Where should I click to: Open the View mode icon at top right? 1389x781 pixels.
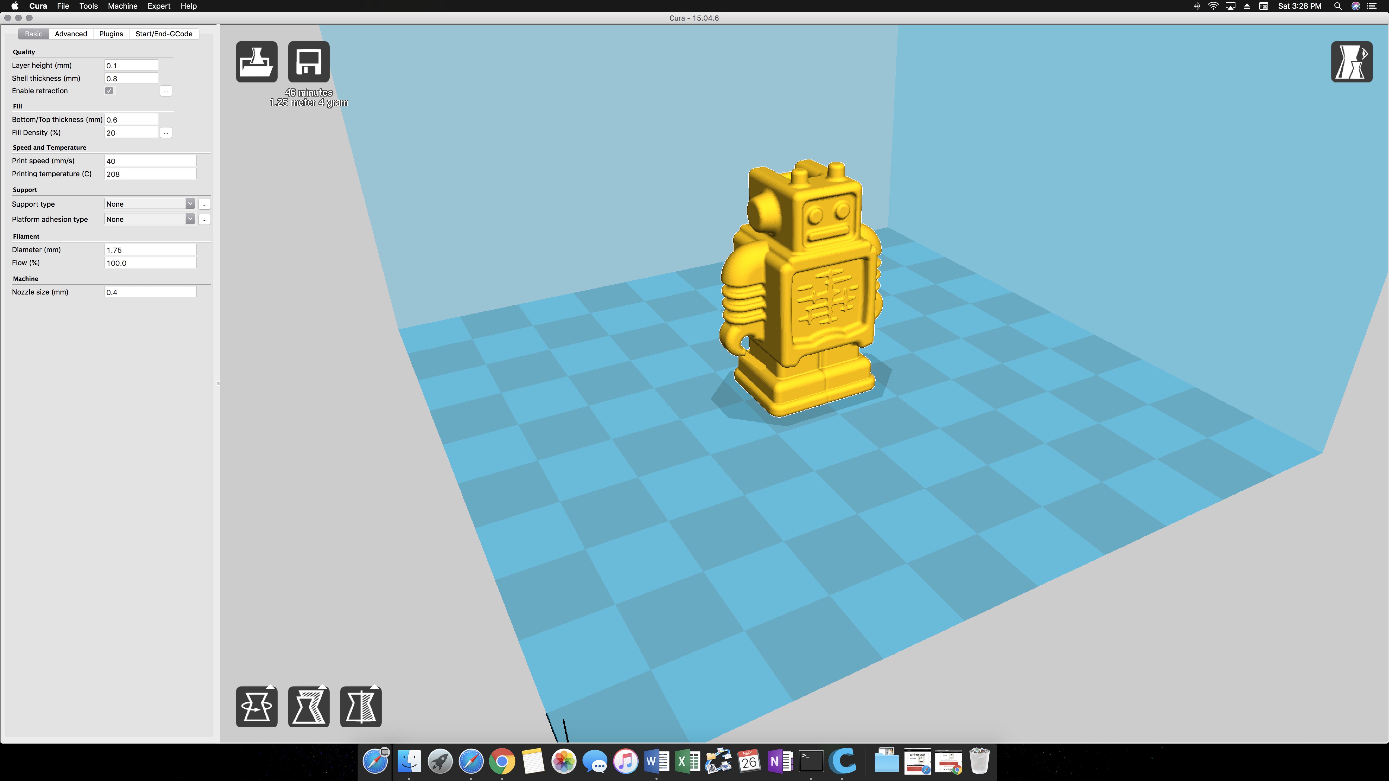pyautogui.click(x=1351, y=62)
